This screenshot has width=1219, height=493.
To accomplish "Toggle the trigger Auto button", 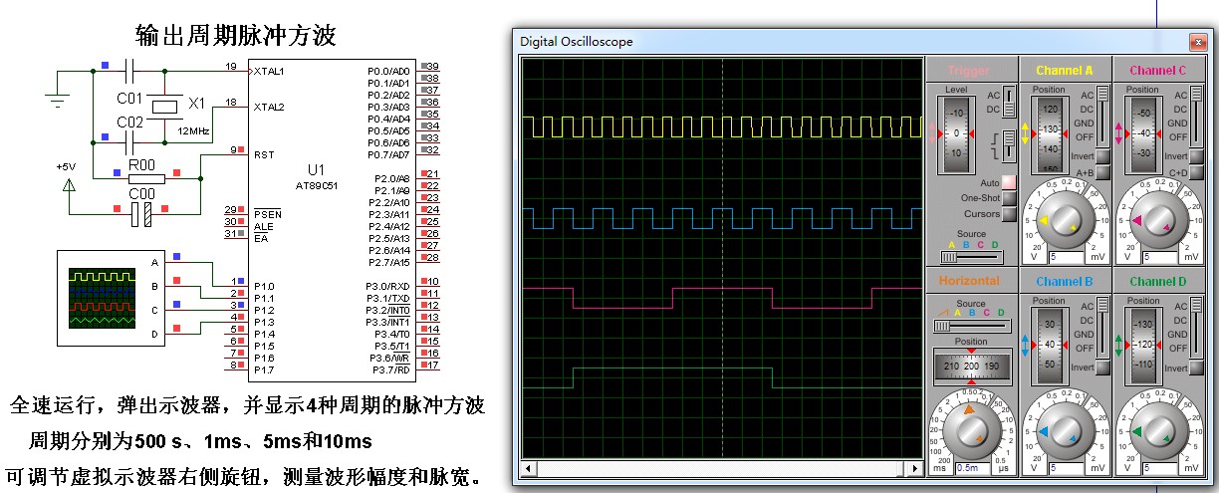I will (x=1009, y=182).
